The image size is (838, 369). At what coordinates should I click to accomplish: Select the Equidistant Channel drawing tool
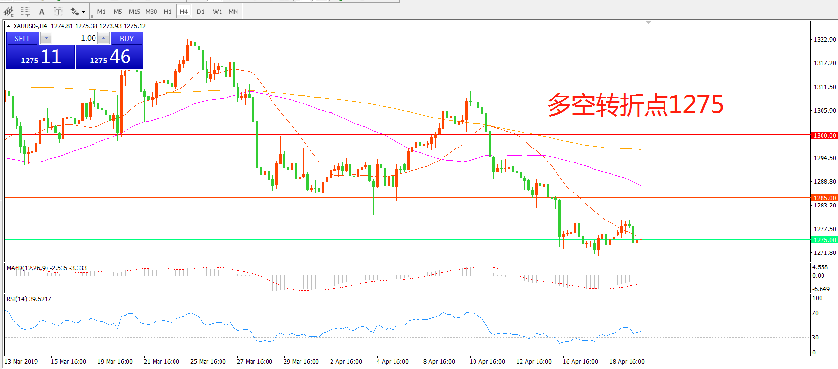(9, 12)
